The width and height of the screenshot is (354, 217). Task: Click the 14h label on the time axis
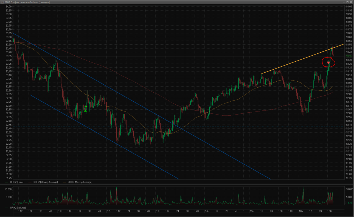pyautogui.click(x=207, y=211)
